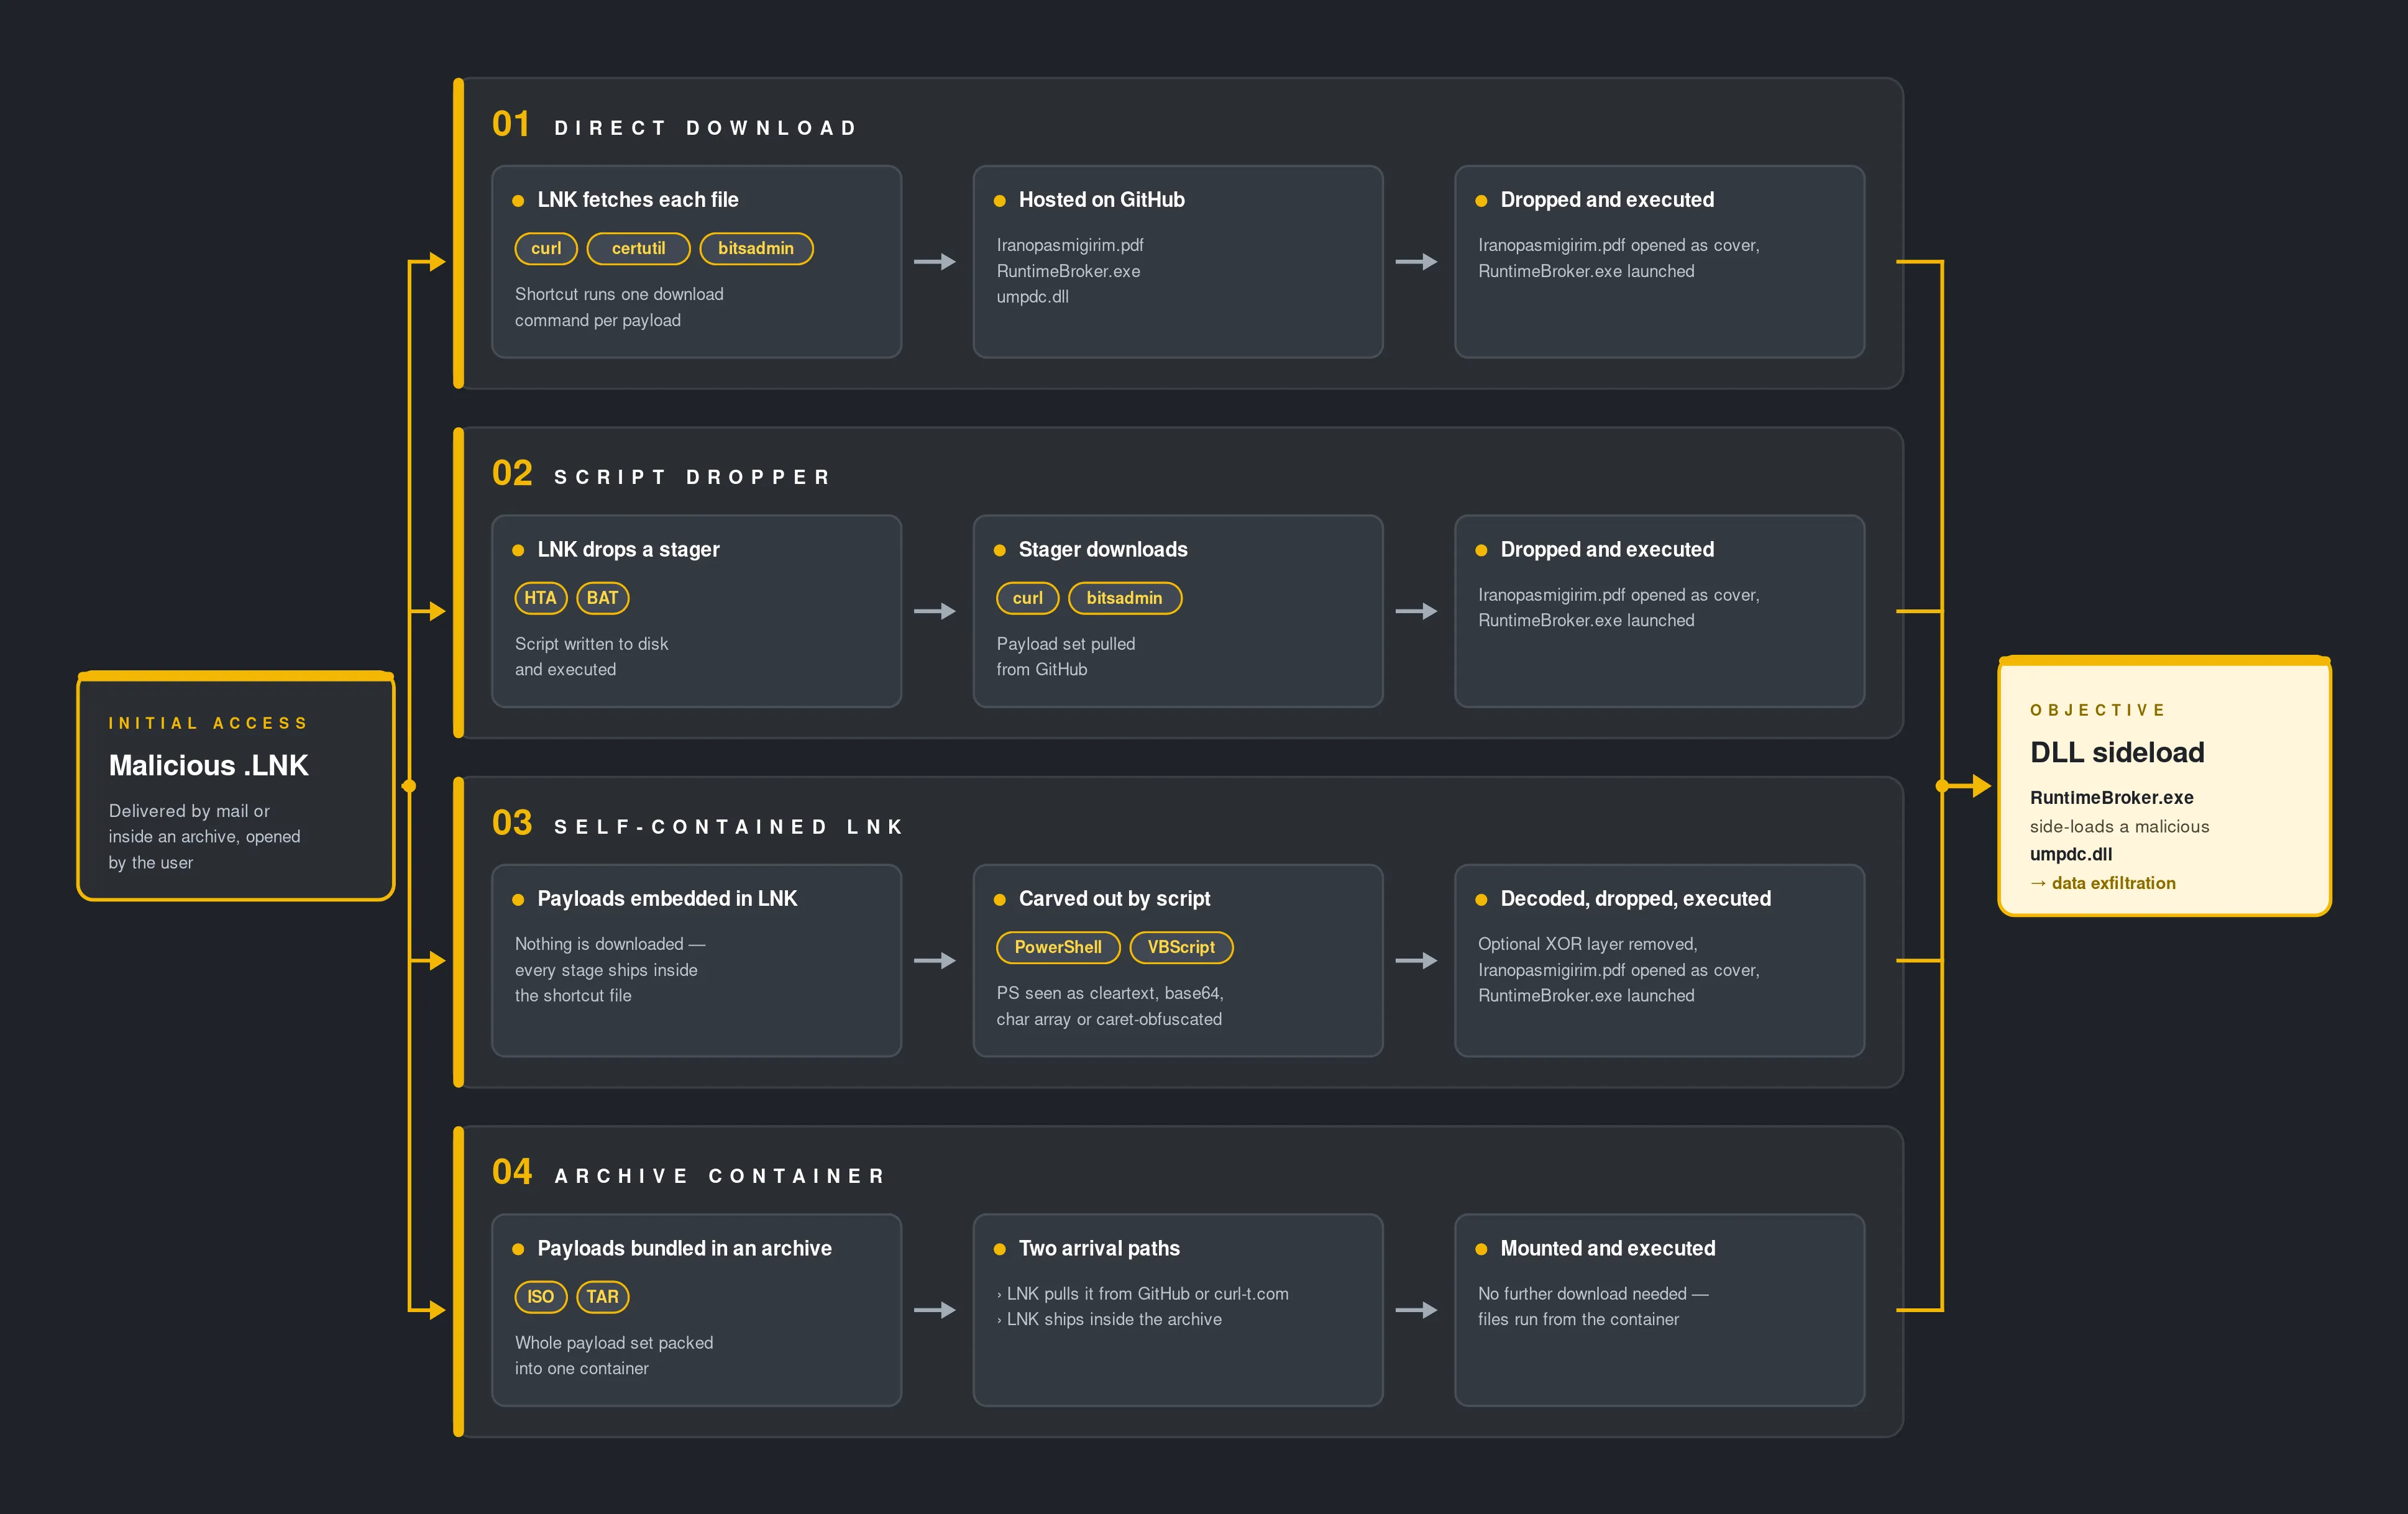The width and height of the screenshot is (2408, 1514).
Task: Click arrow between Payloads embedded and Carved out
Action: (936, 961)
